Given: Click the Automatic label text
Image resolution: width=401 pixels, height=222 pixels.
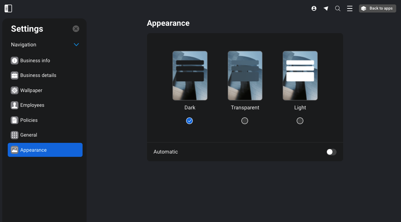Looking at the screenshot, I should 166,152.
